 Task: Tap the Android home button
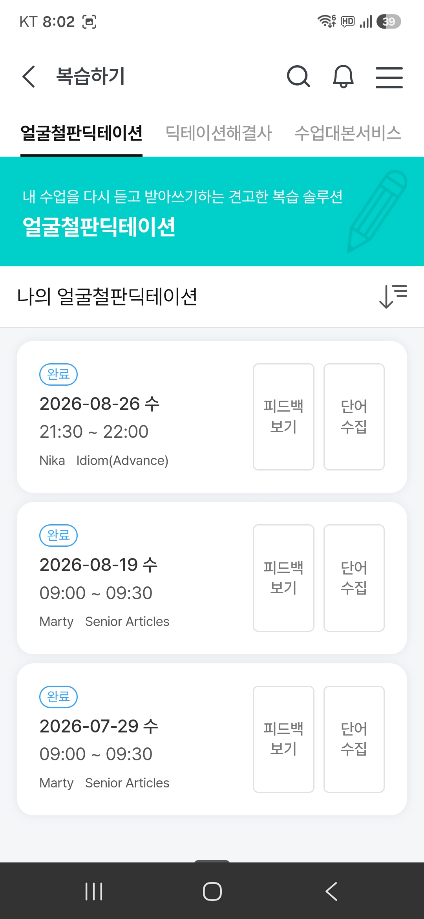[212, 891]
